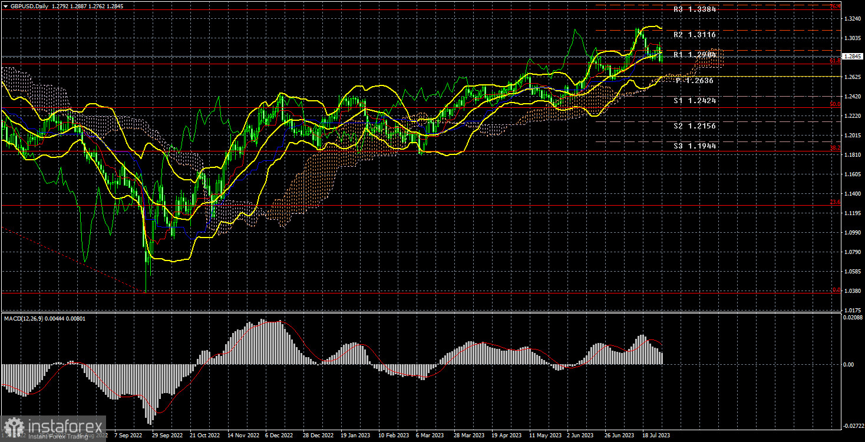
Task: Click the 38.2 Fibonacci level label
Action: [x=835, y=148]
